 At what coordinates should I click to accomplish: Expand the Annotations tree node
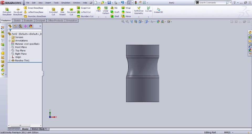(x=9, y=41)
